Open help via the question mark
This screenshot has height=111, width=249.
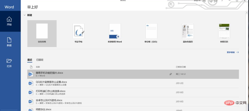(222, 1)
